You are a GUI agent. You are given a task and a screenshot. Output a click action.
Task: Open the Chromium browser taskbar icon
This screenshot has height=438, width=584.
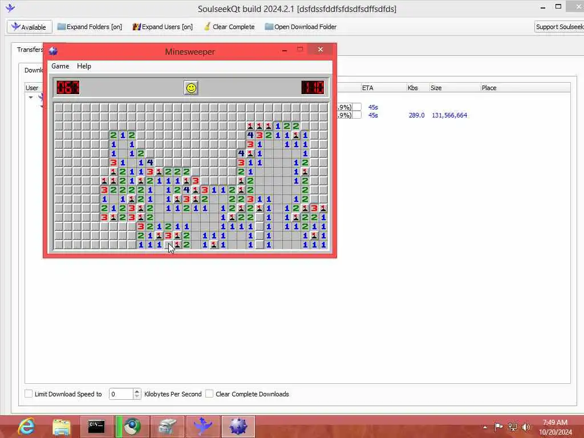pos(132,427)
